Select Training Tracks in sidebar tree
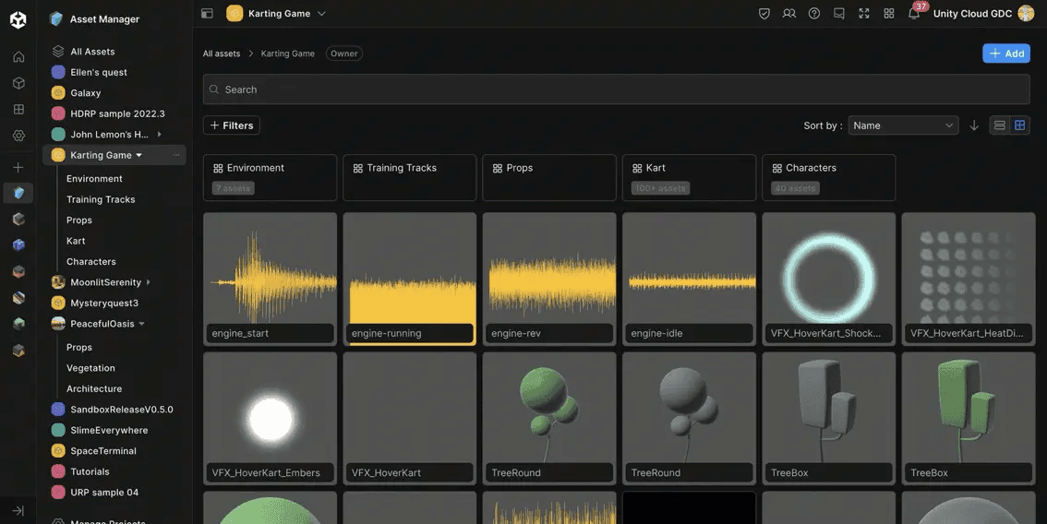This screenshot has width=1047, height=524. (101, 199)
